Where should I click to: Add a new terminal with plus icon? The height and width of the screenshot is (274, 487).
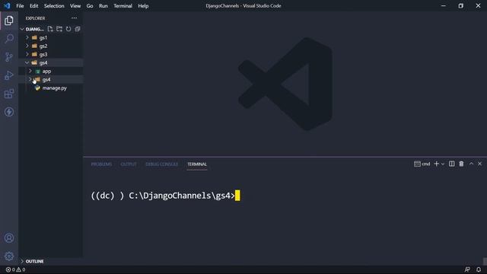click(x=436, y=164)
